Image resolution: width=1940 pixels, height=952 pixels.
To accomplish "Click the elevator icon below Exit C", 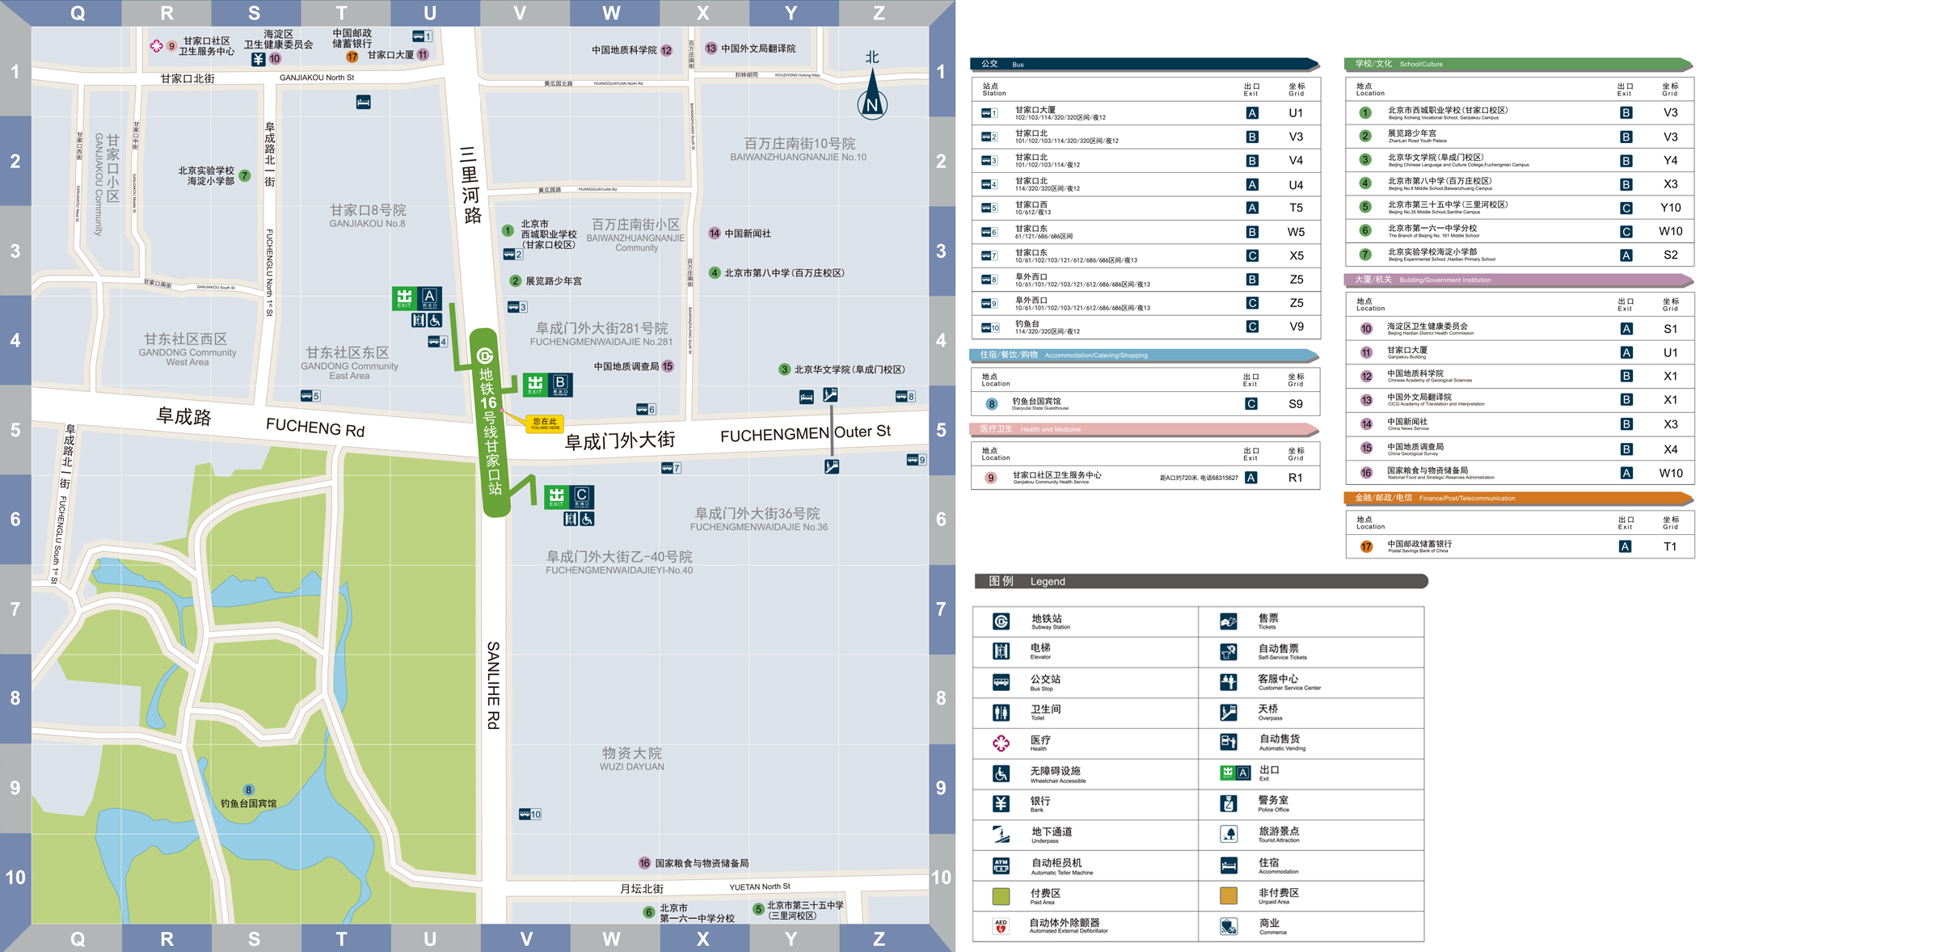I will pyautogui.click(x=571, y=519).
